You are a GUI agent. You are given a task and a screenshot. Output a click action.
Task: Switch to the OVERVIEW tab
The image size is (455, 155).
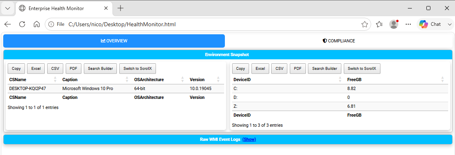(114, 41)
